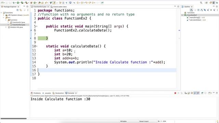Click the Pin Editor toolbar icon

point(102,3)
